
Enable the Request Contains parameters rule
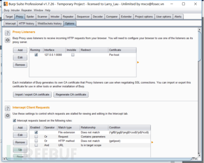[36, 137]
